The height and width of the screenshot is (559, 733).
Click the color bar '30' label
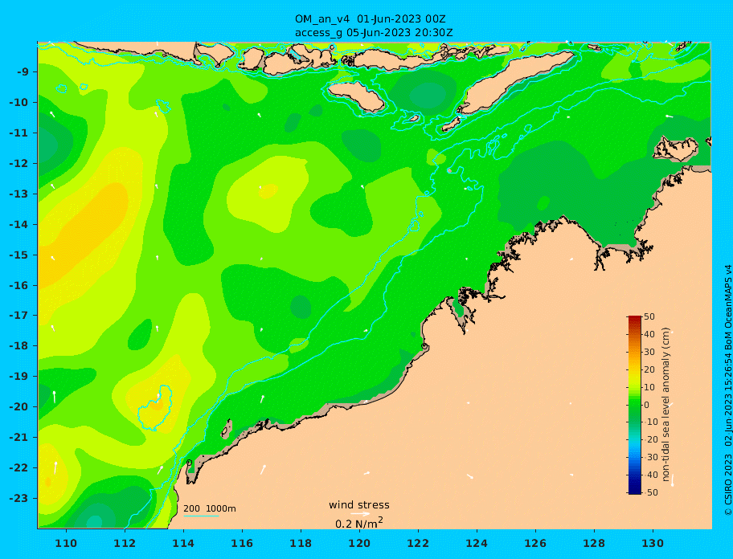coord(649,352)
